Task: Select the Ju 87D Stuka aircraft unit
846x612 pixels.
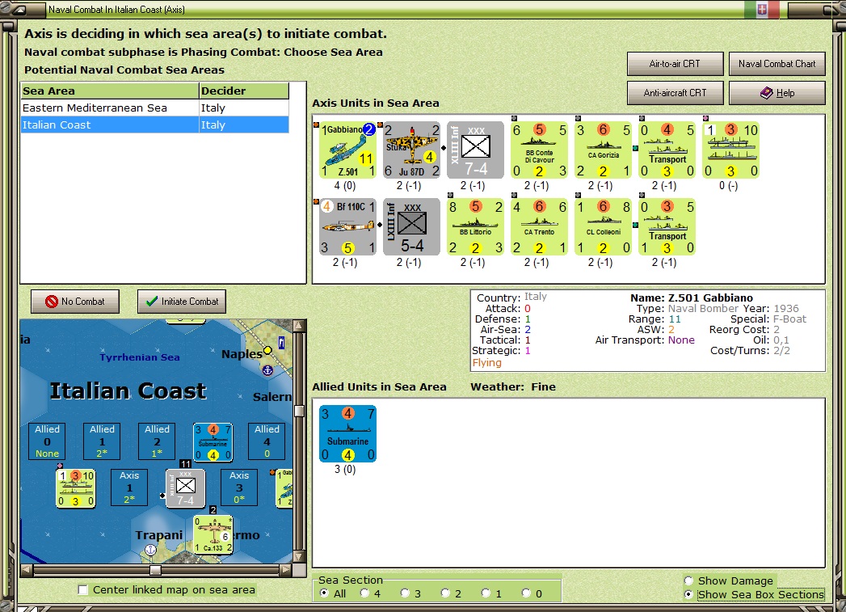Action: click(411, 150)
